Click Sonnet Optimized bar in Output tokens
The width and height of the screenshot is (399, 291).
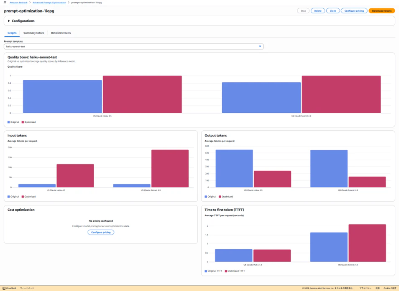click(x=367, y=182)
